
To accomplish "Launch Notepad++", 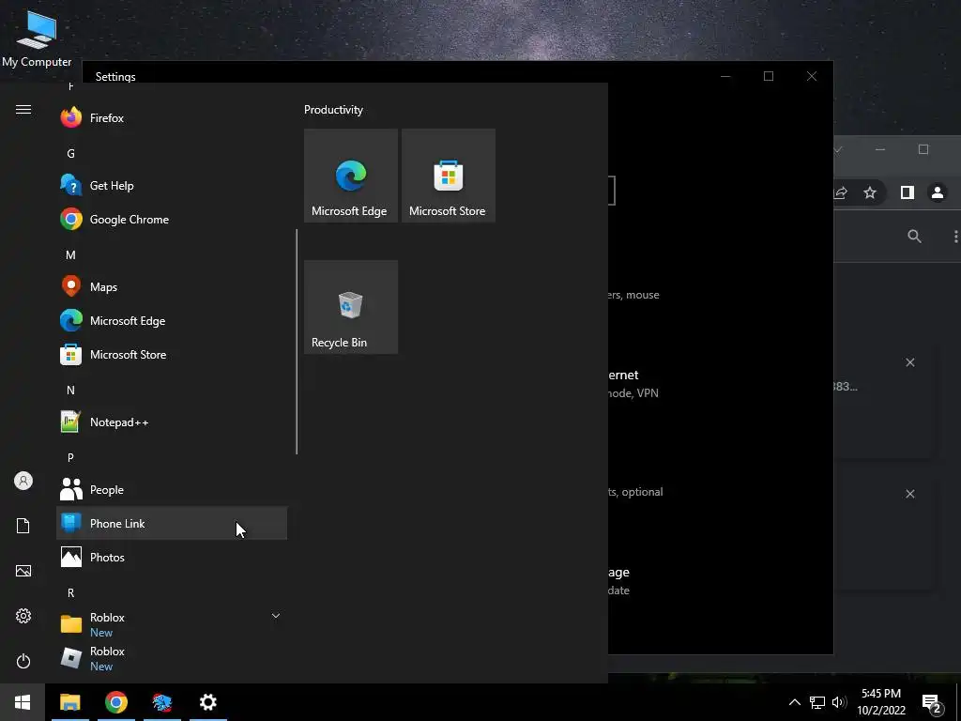I will tap(172, 422).
